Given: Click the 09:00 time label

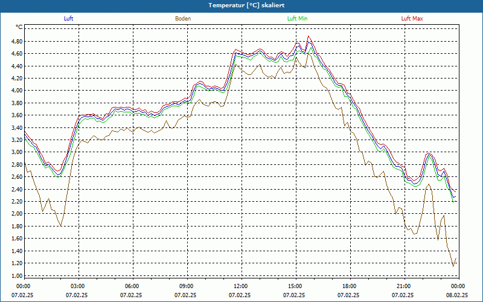Looking at the screenshot, I should 187,286.
